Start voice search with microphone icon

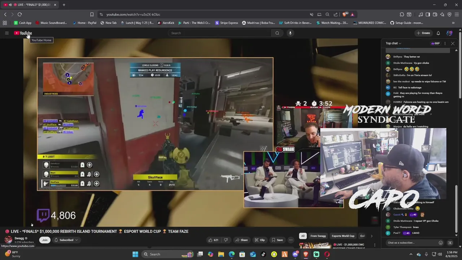pyautogui.click(x=290, y=33)
